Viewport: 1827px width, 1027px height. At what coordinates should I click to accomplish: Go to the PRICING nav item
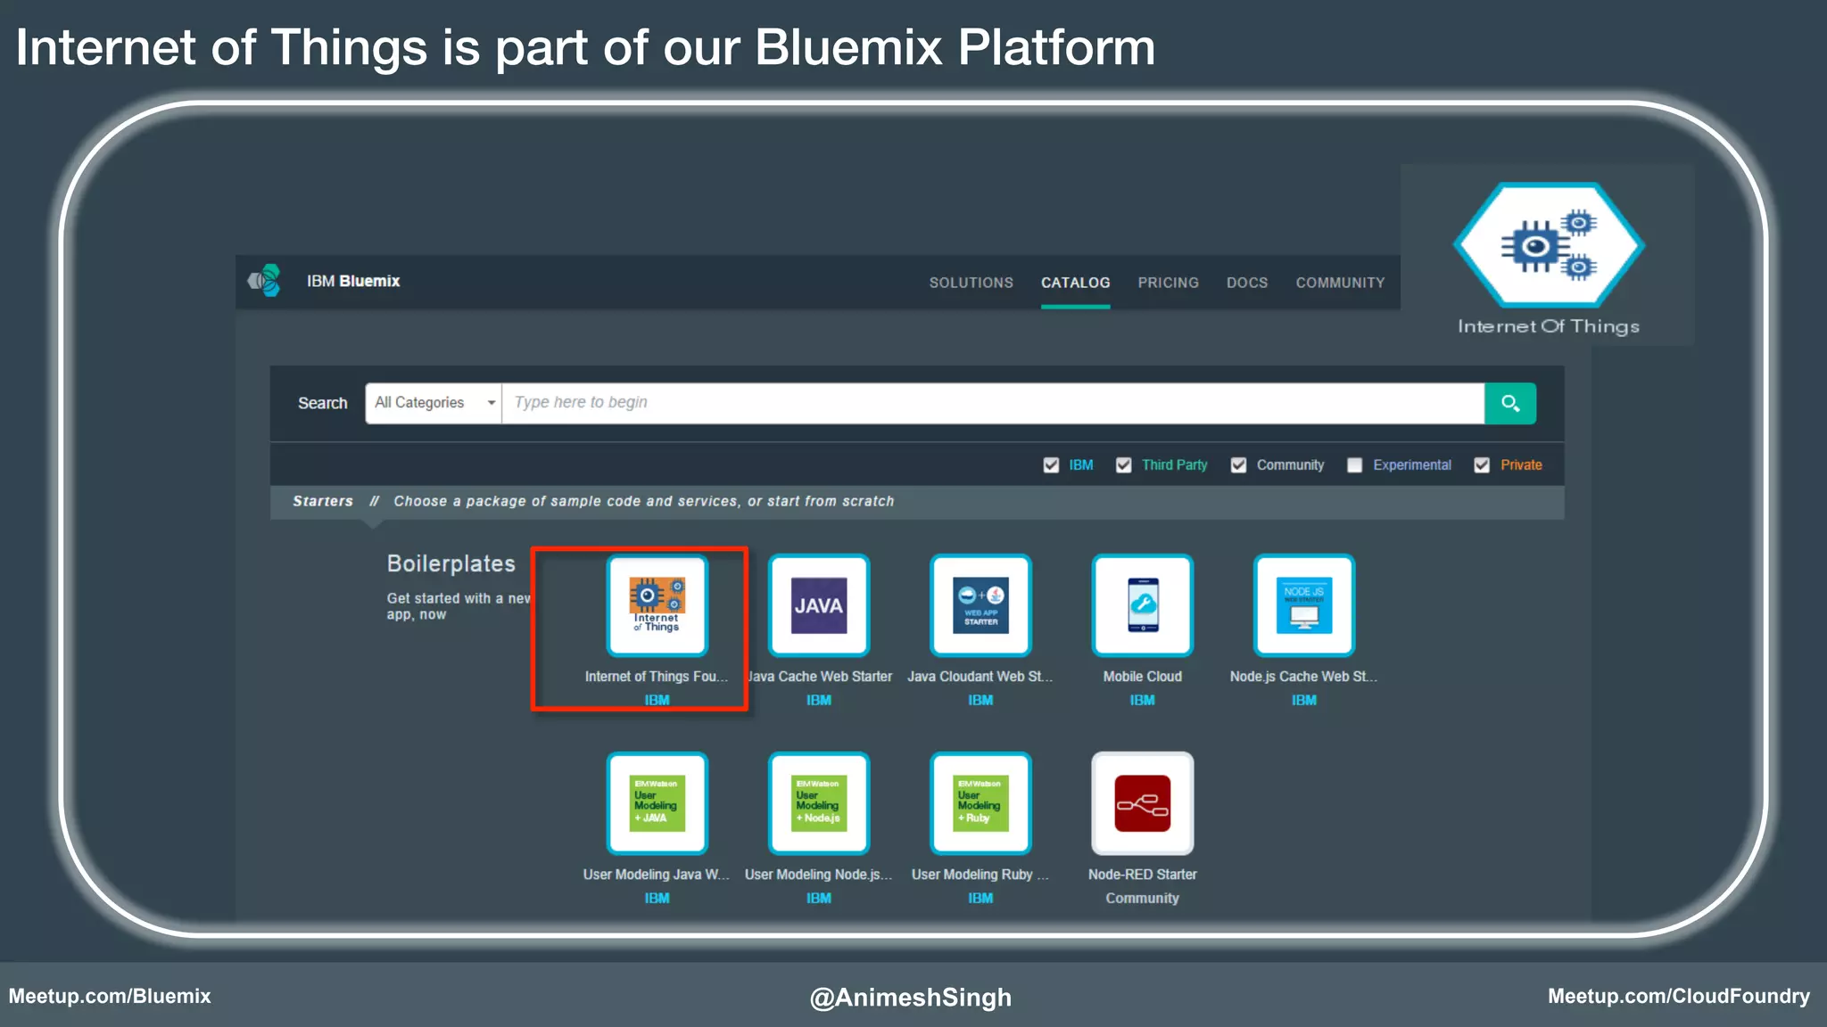tap(1169, 283)
